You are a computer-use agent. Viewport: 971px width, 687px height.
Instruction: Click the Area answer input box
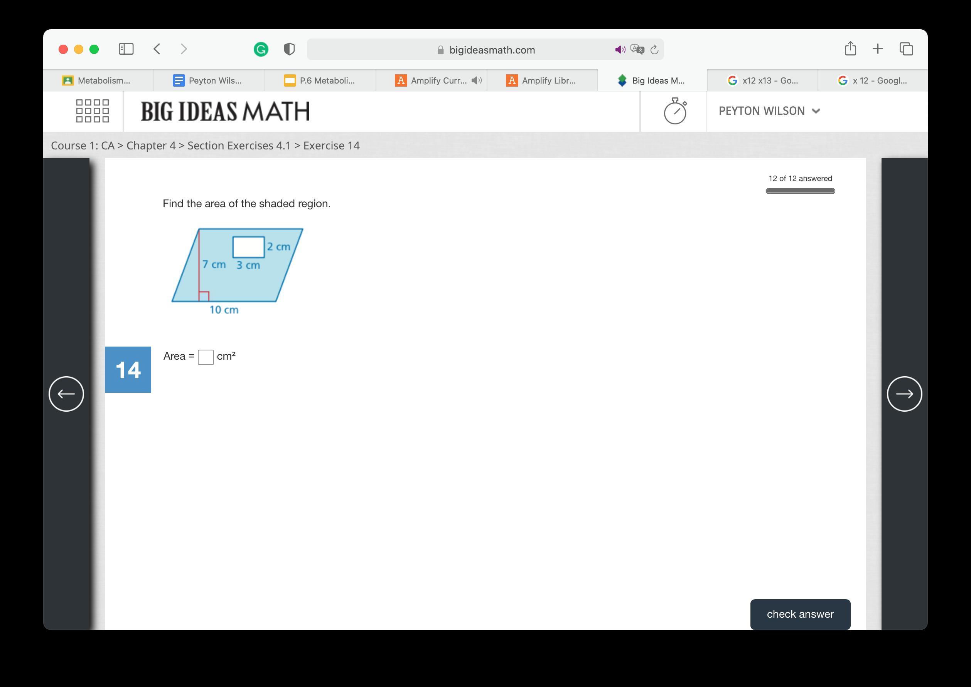(x=206, y=357)
